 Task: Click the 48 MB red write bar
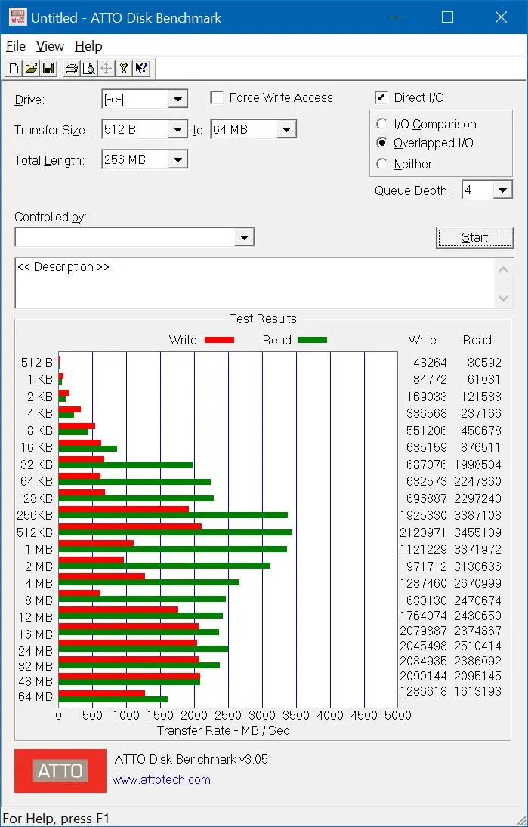coord(129,676)
